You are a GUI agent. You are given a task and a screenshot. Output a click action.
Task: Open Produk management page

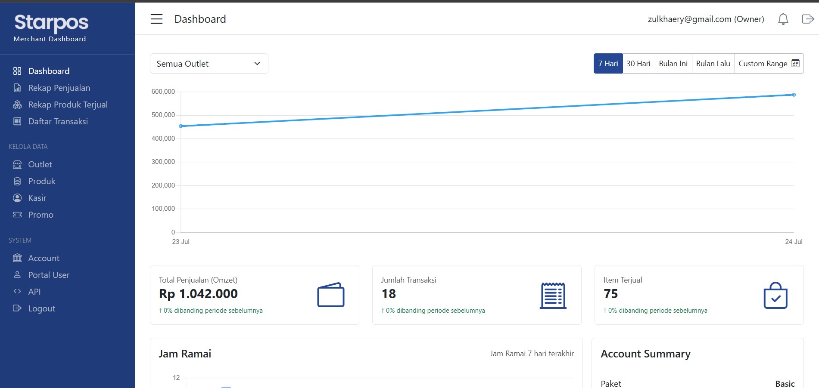coord(42,181)
